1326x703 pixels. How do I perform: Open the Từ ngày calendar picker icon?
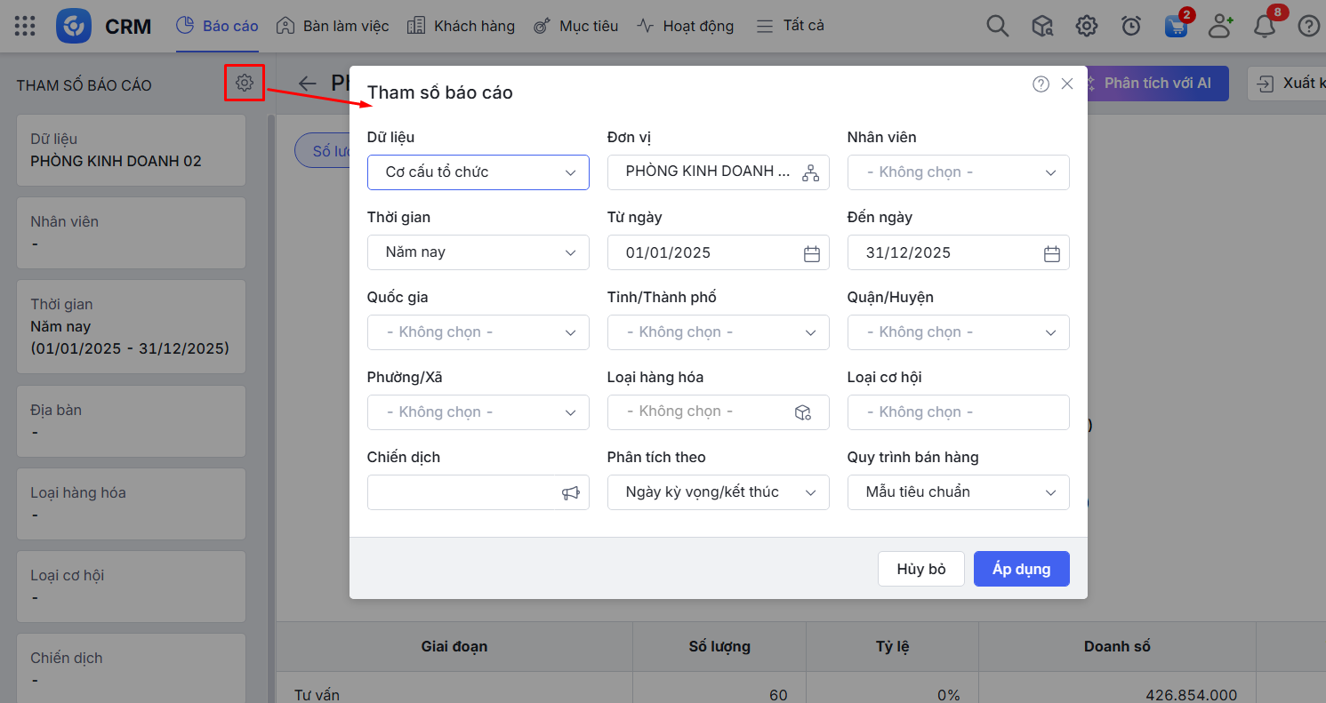(811, 253)
